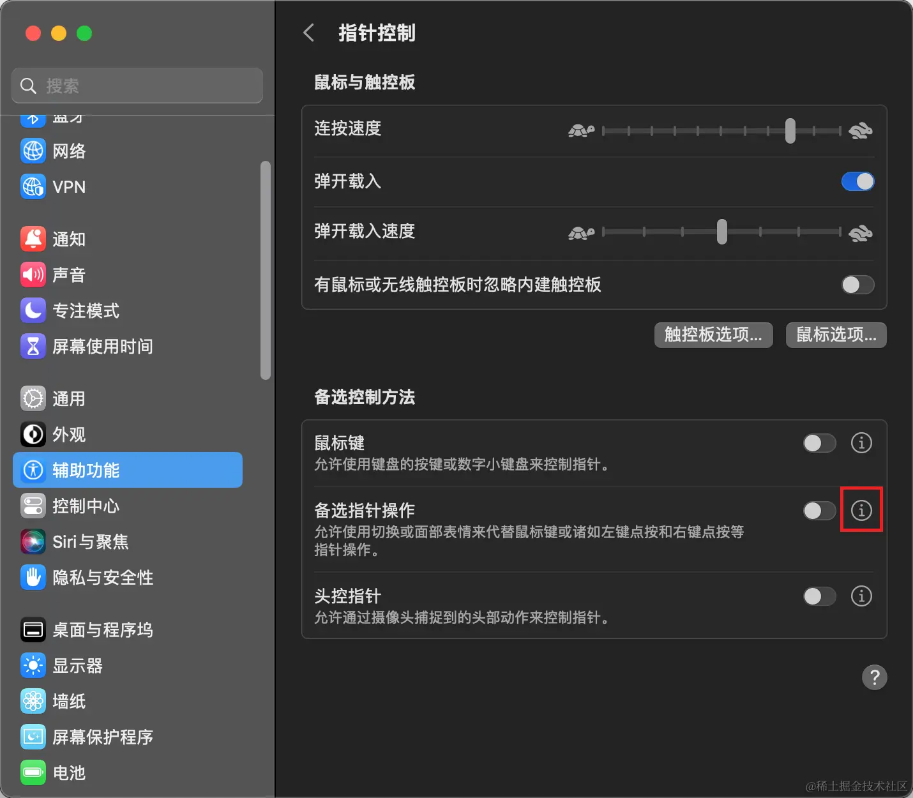This screenshot has width=913, height=798.
Task: Click the 隐私与安全性 hand icon
Action: [x=33, y=578]
